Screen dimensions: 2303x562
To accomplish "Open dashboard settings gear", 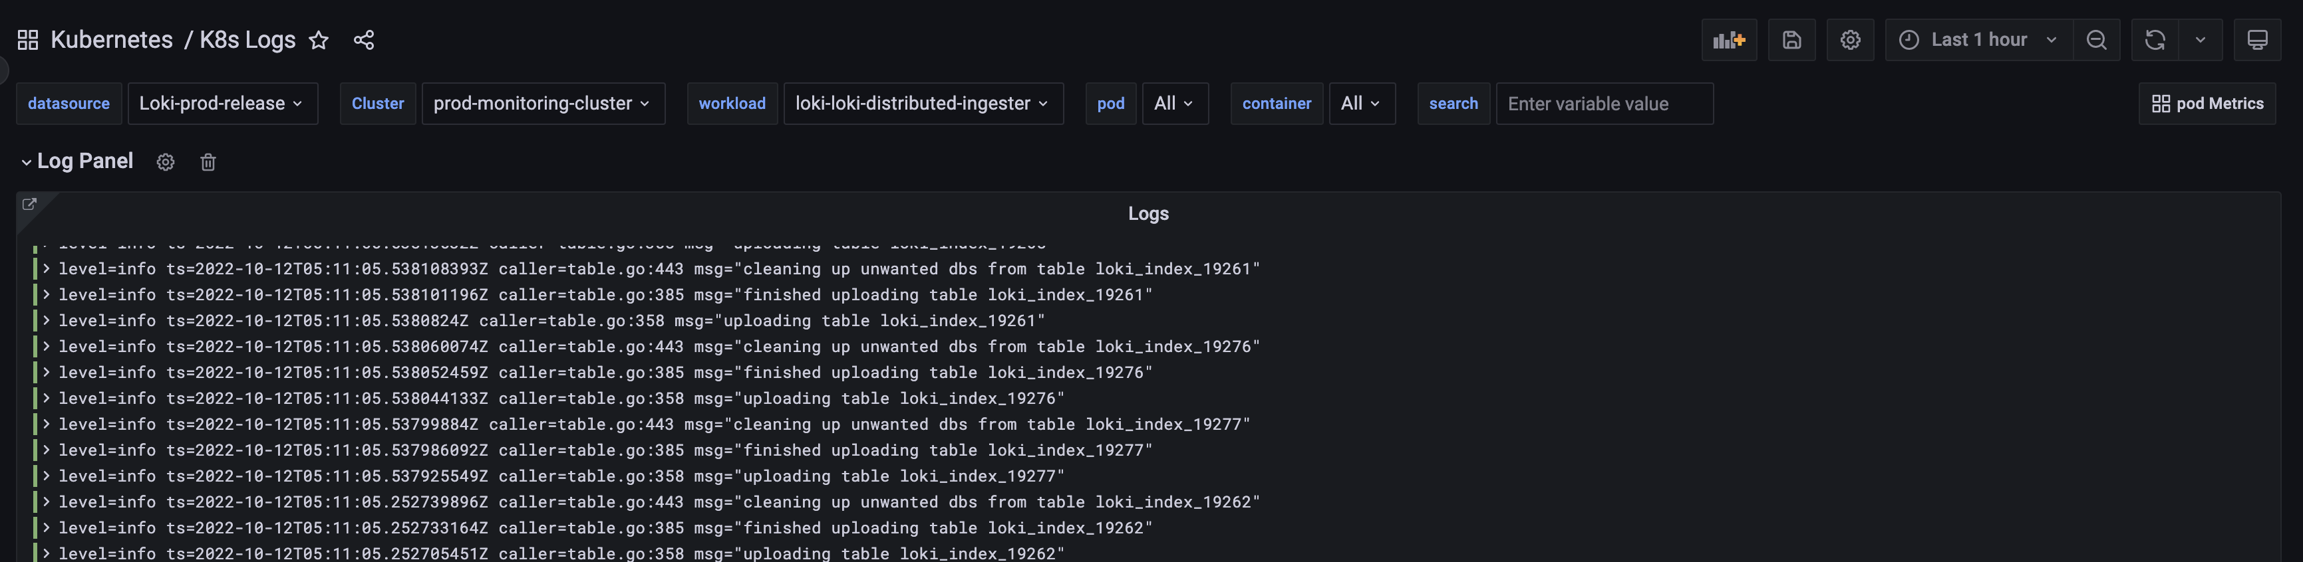I will coord(1850,41).
